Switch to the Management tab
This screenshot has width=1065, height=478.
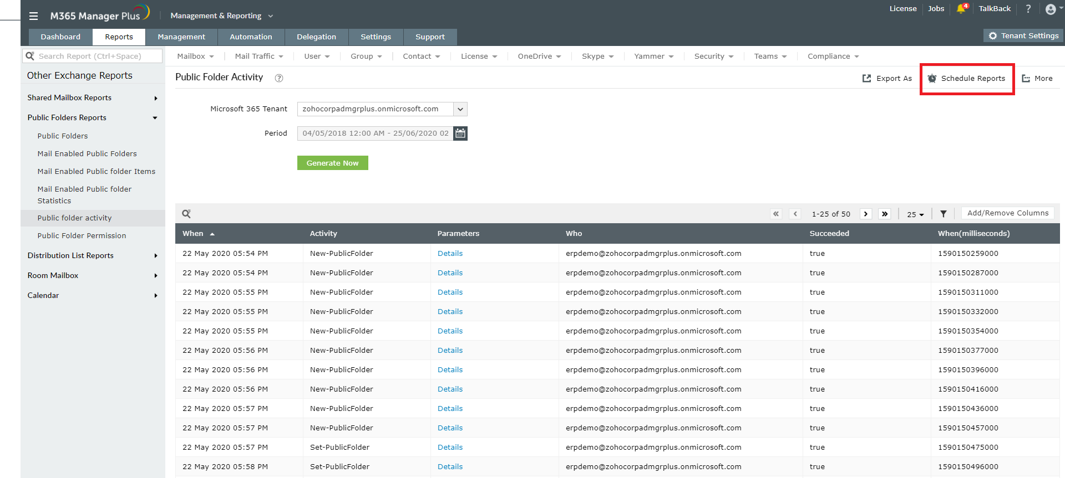point(181,37)
